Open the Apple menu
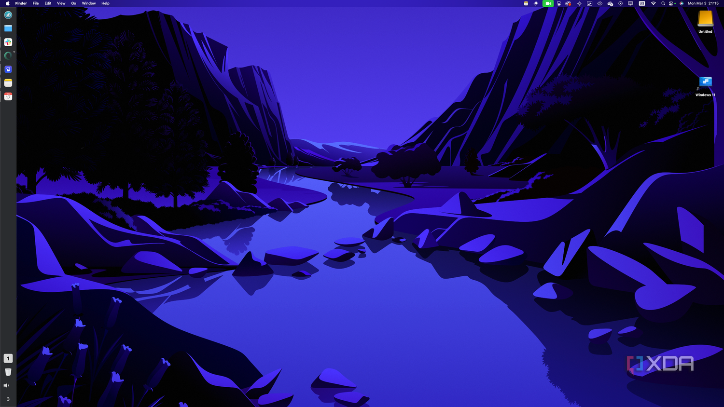This screenshot has width=724, height=407. click(7, 3)
